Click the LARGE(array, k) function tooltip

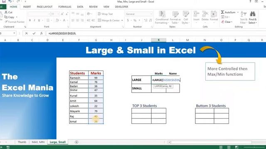point(163,86)
